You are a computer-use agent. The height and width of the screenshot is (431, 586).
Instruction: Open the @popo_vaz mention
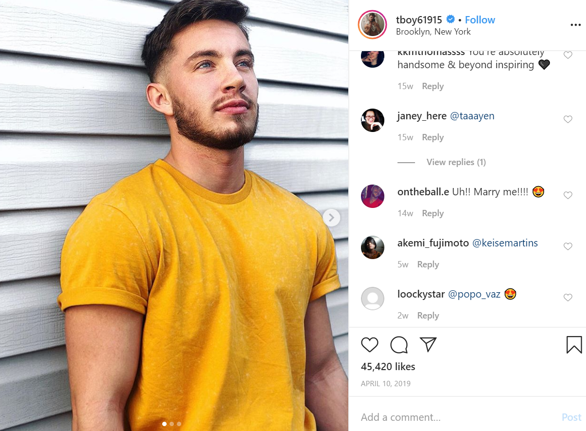(x=474, y=295)
